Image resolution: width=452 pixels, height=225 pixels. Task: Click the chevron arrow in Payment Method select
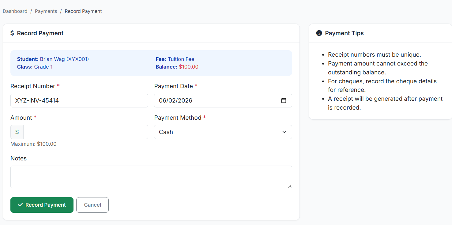click(x=284, y=132)
